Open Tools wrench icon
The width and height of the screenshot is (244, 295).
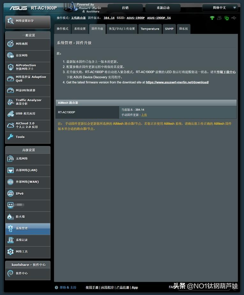click(10, 137)
